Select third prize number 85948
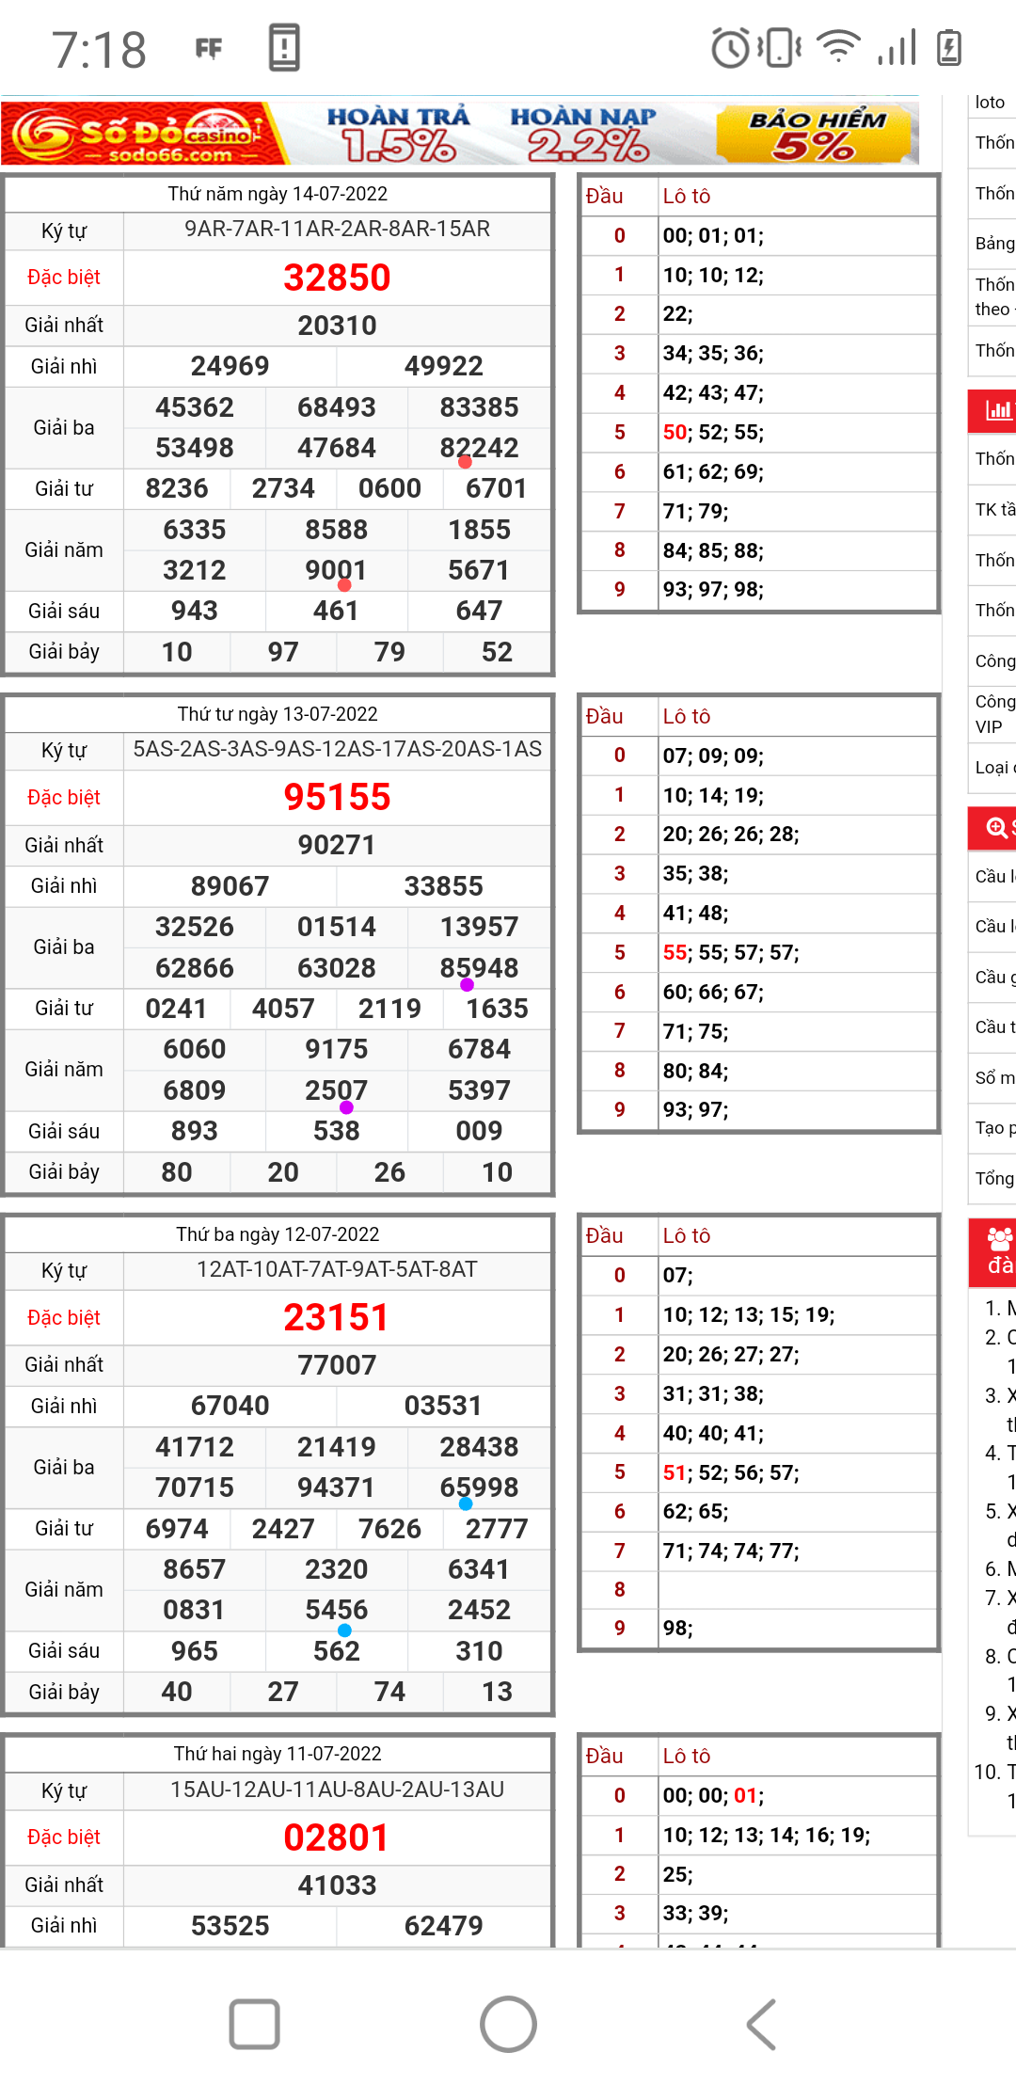1016x2100 pixels. [x=480, y=968]
